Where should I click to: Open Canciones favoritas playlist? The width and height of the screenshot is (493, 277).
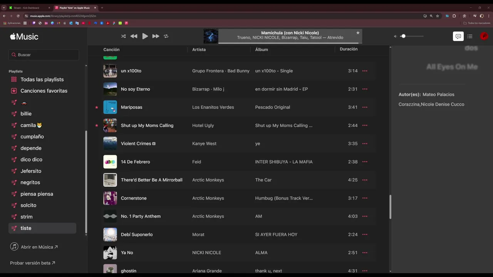click(x=42, y=91)
